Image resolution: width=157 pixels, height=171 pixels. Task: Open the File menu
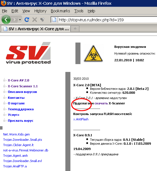pyautogui.click(x=4, y=11)
